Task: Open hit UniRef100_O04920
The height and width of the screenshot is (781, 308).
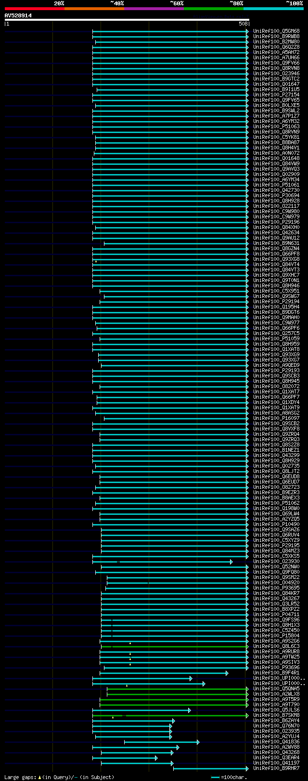Action: tap(276, 583)
